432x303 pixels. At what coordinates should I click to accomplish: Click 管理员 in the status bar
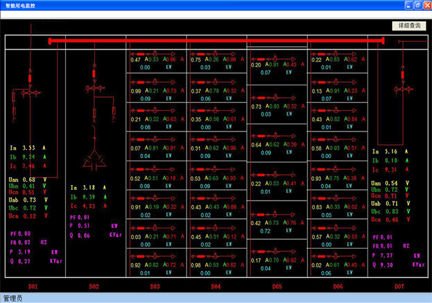tap(14, 298)
